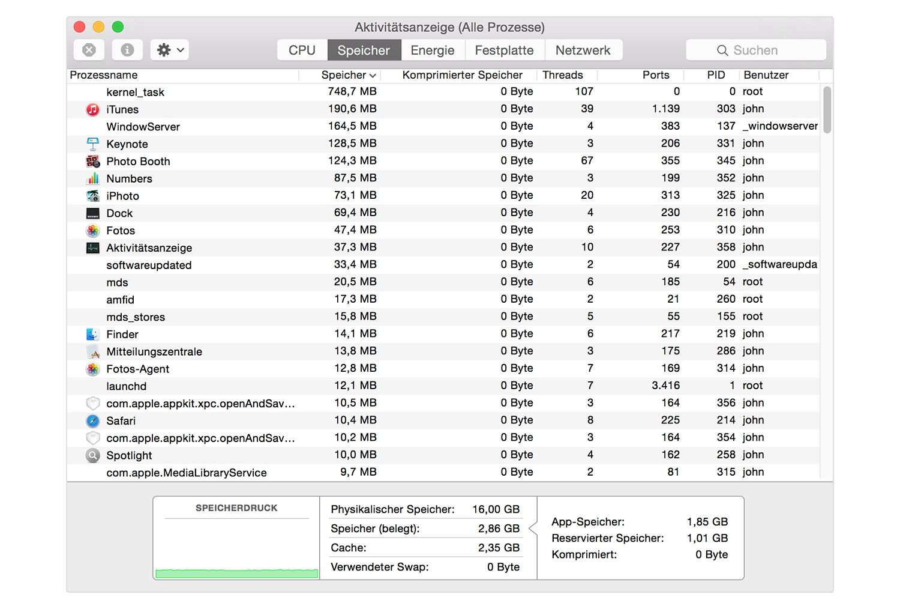
Task: Sort by the PID column header
Action: click(x=710, y=75)
